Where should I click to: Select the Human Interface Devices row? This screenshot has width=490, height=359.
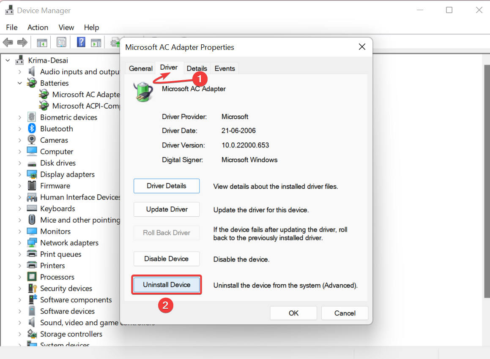pyautogui.click(x=80, y=197)
